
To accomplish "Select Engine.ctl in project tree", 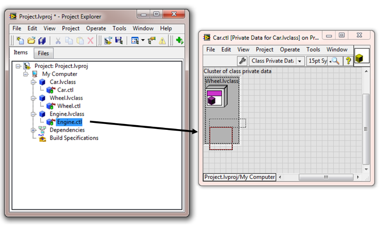I will pos(69,122).
